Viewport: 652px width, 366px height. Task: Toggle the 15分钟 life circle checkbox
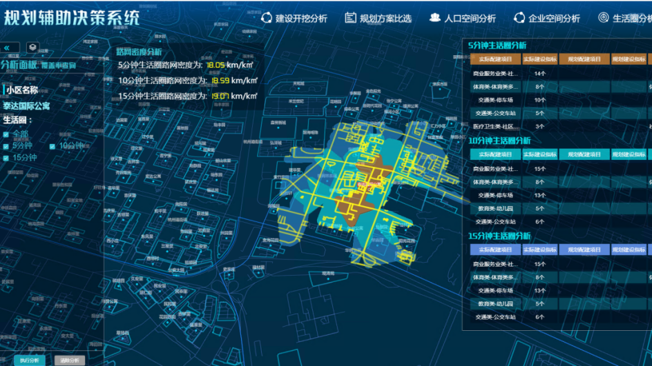click(6, 158)
